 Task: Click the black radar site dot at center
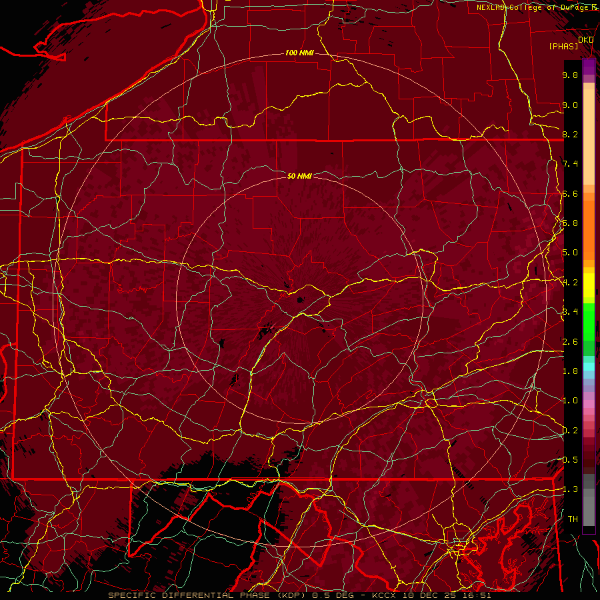(x=300, y=299)
